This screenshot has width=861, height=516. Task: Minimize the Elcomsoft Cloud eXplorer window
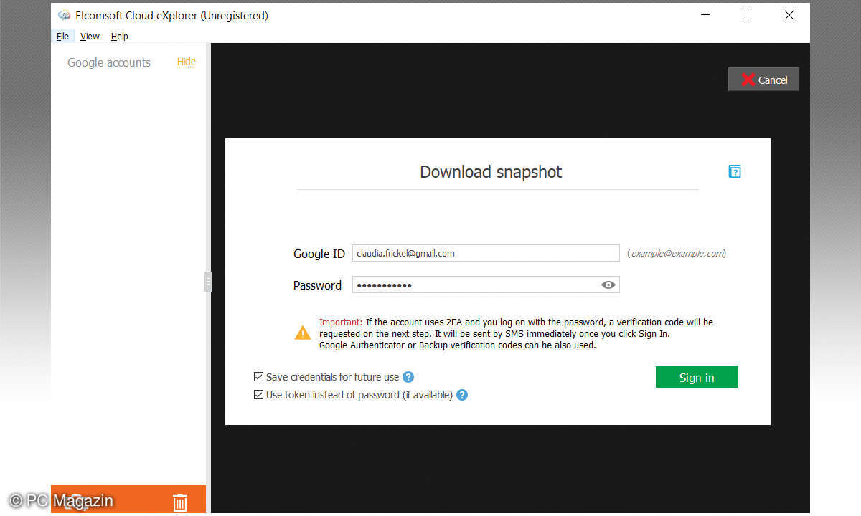pyautogui.click(x=705, y=15)
